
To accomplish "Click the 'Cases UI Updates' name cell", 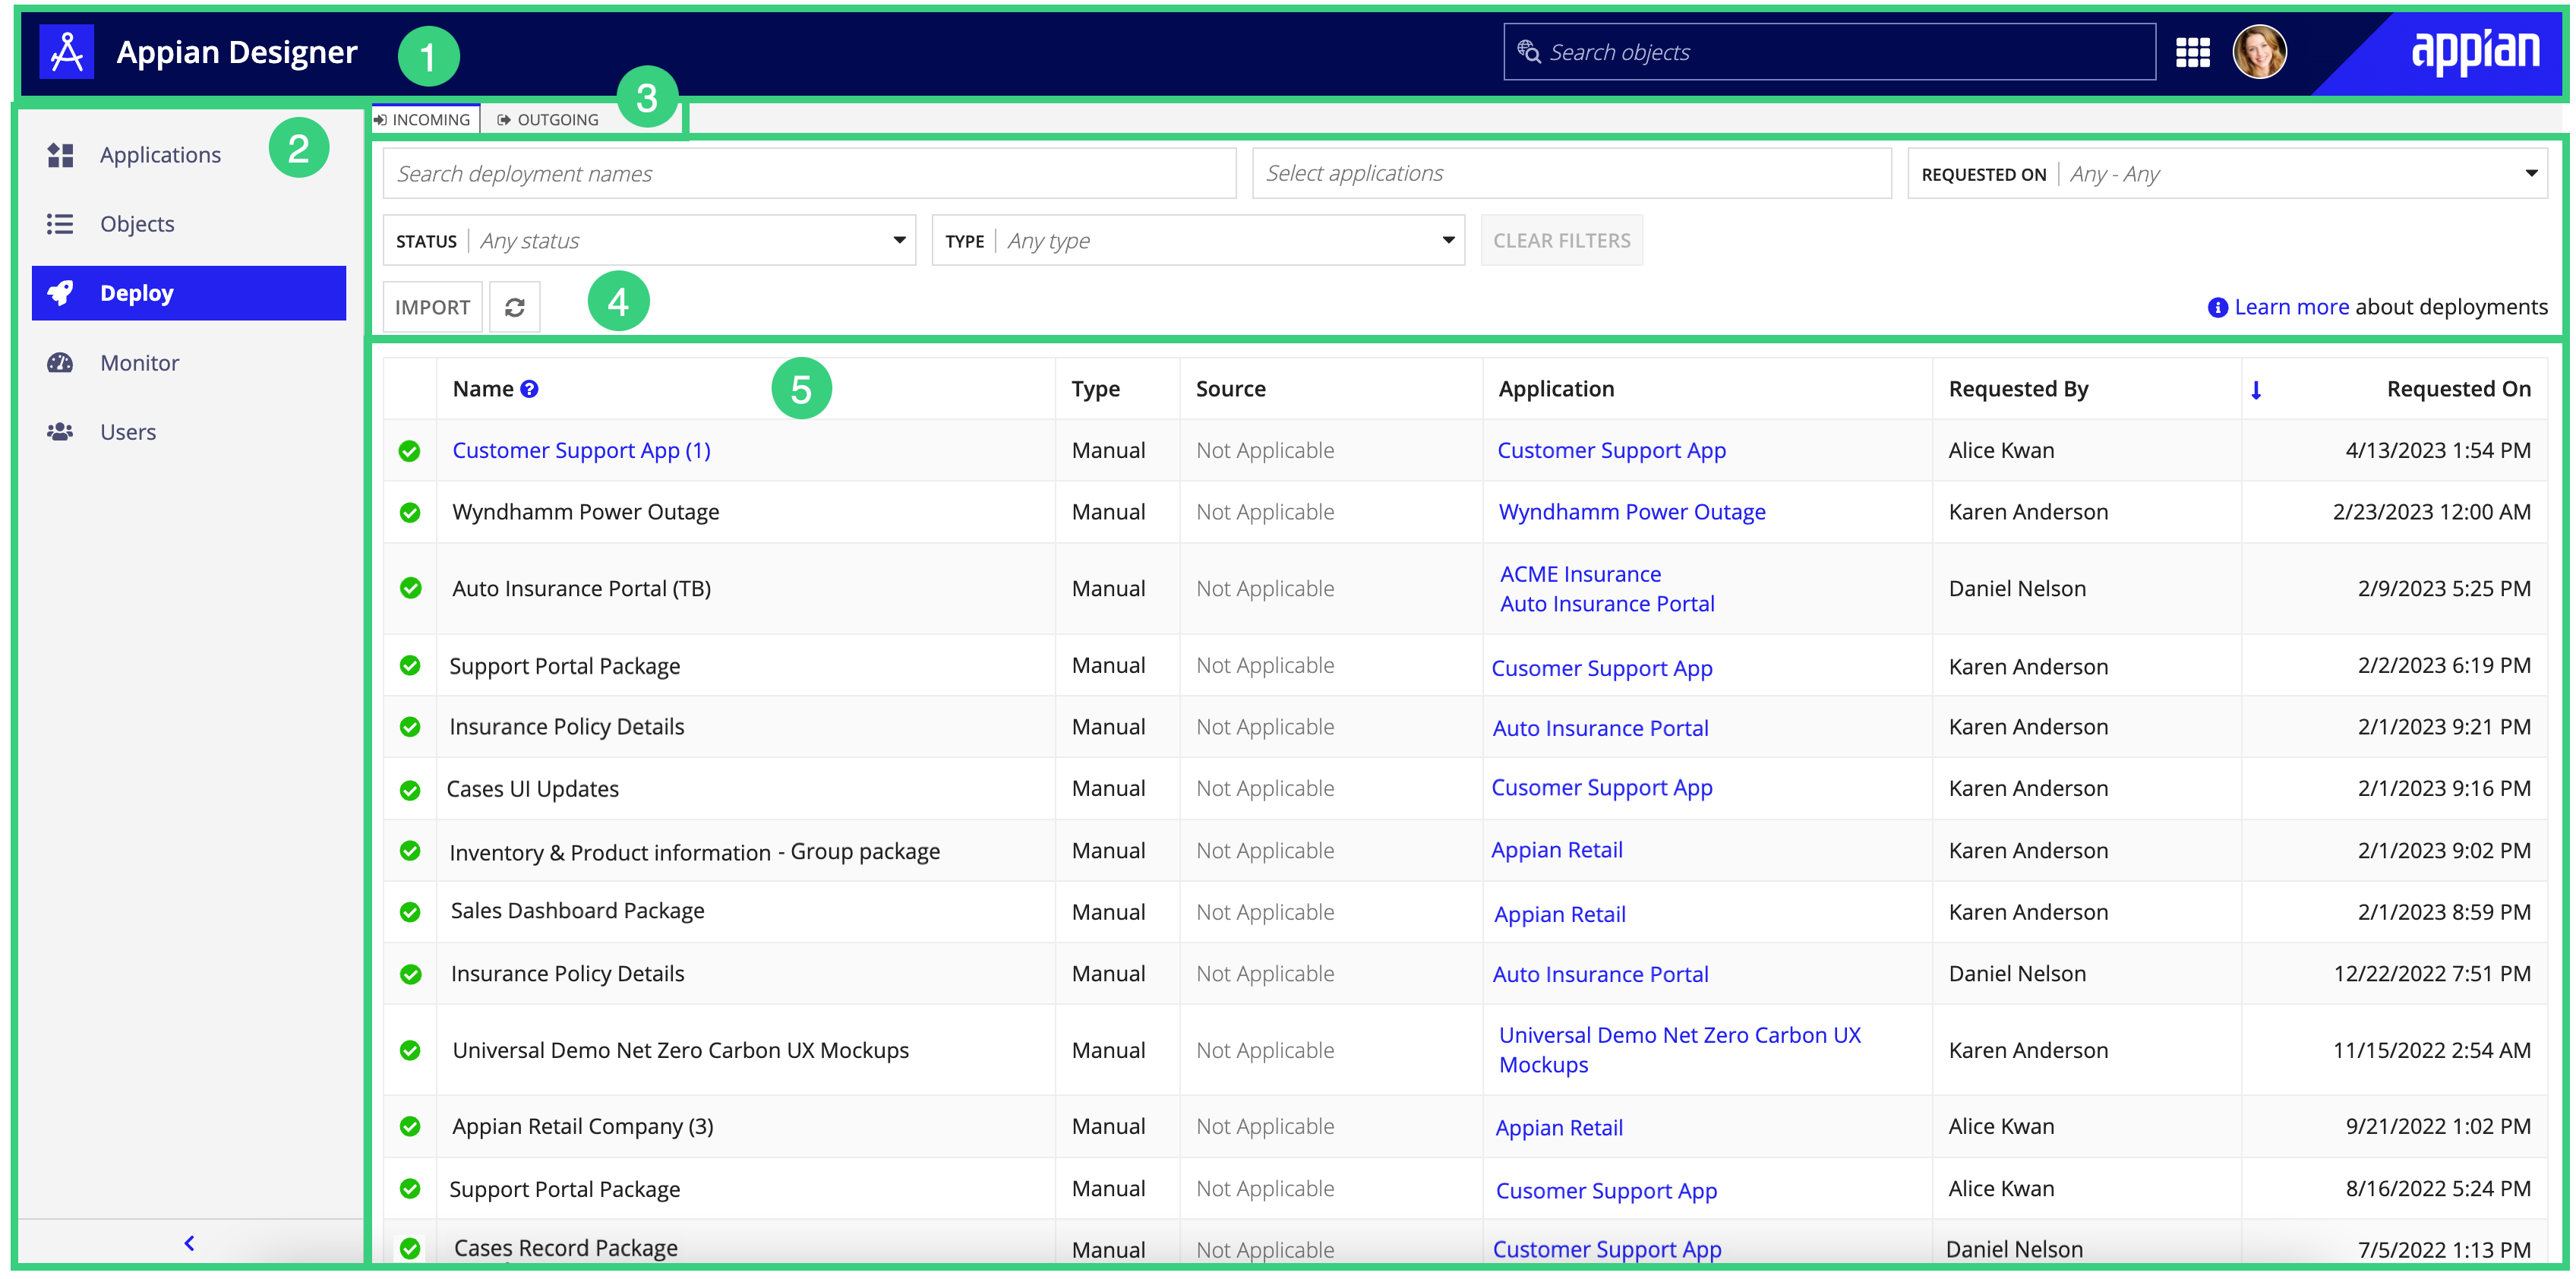I will click(x=532, y=789).
